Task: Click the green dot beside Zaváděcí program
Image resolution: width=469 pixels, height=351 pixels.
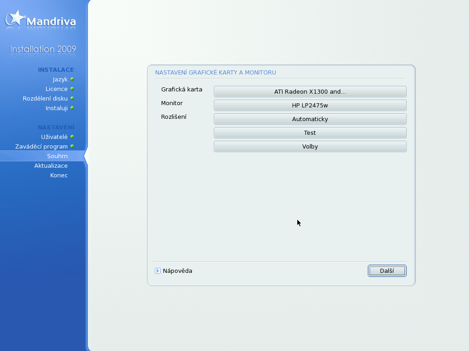Action: point(72,146)
